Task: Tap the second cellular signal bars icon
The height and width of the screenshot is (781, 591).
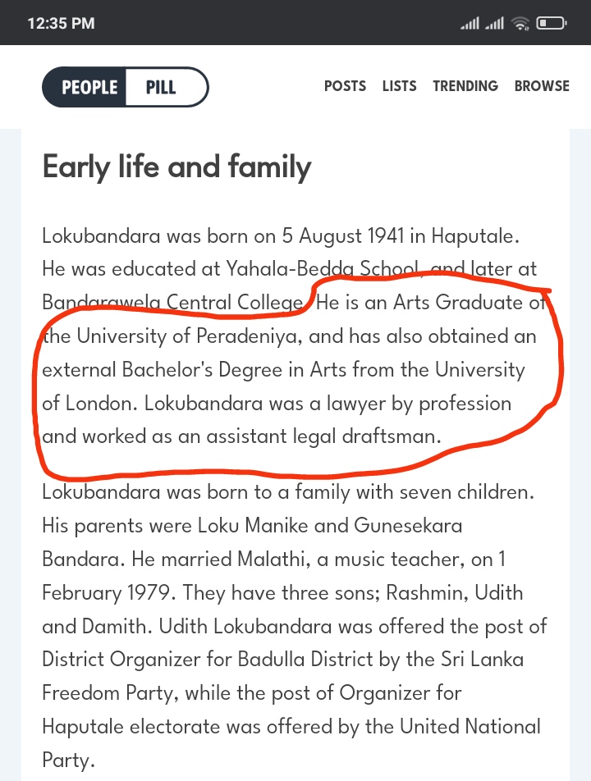Action: (x=494, y=24)
